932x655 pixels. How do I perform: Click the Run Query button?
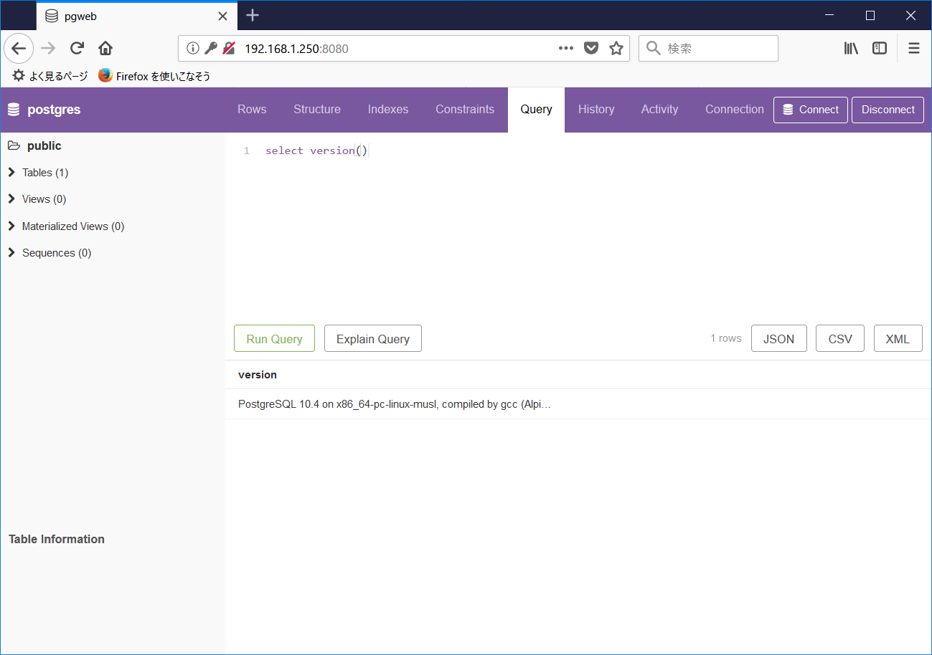274,338
